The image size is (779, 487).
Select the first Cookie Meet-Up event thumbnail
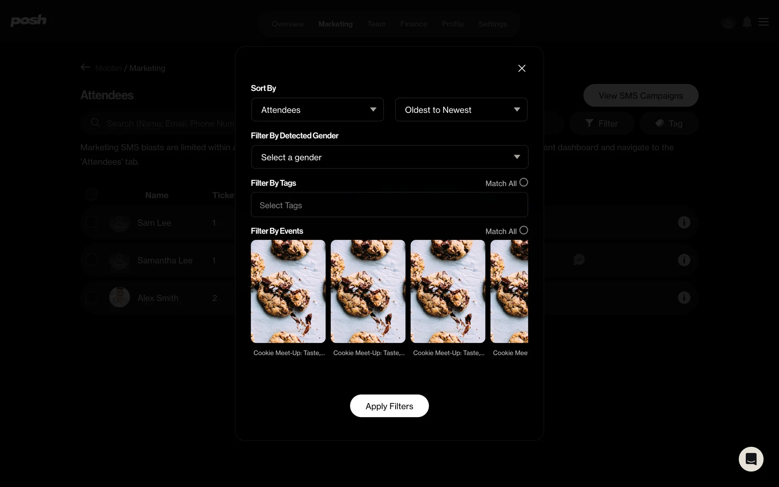tap(288, 291)
